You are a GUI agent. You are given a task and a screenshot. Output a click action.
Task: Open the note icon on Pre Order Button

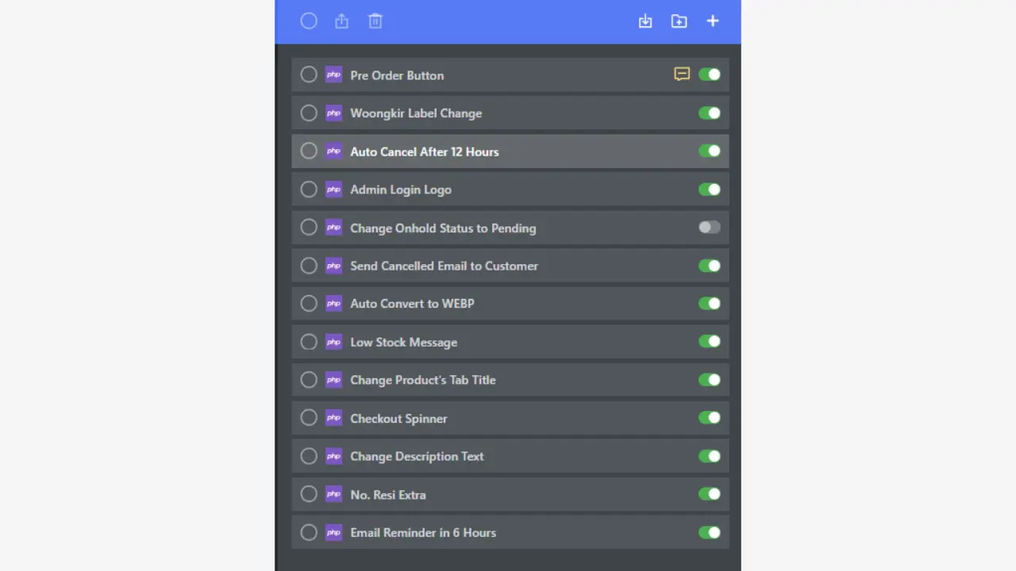(682, 74)
